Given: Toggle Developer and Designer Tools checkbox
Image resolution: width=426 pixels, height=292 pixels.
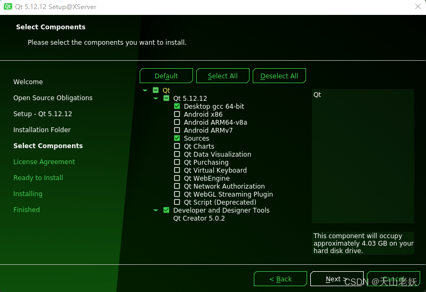Looking at the screenshot, I should 166,210.
